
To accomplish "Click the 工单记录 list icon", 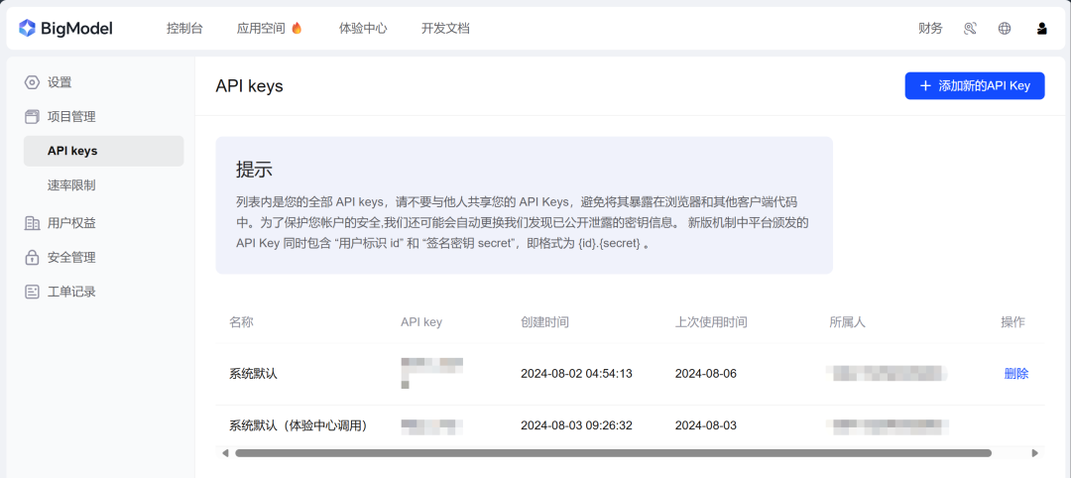I will click(x=32, y=292).
